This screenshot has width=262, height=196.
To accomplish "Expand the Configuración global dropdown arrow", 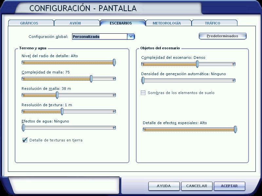I will [131, 37].
